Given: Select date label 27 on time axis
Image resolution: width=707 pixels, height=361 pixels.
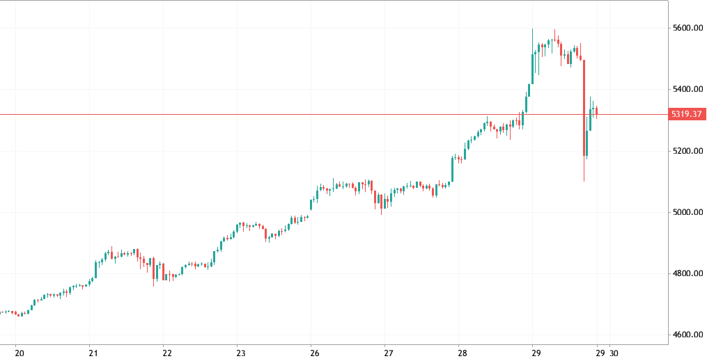Looking at the screenshot, I should click(x=389, y=352).
